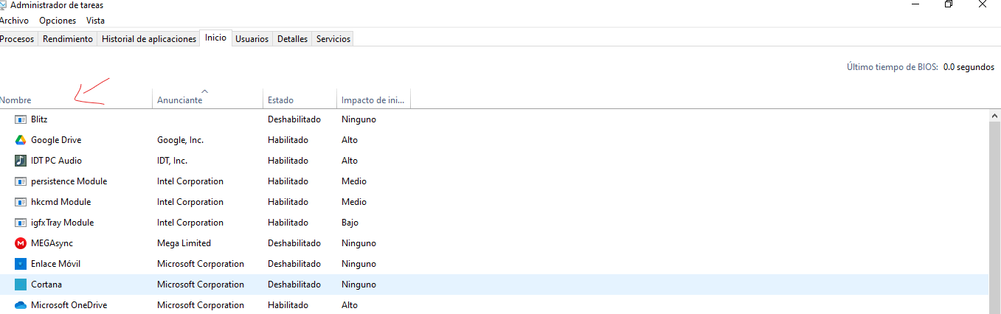Image resolution: width=1001 pixels, height=314 pixels.
Task: Switch to the Rendimiento tab
Action: [68, 39]
